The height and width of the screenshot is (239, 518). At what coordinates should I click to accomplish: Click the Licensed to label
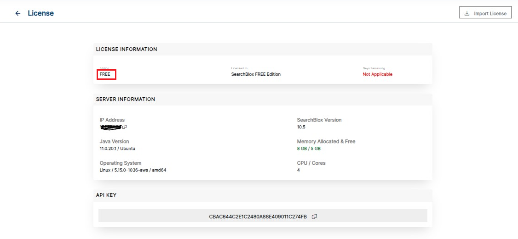tap(239, 68)
